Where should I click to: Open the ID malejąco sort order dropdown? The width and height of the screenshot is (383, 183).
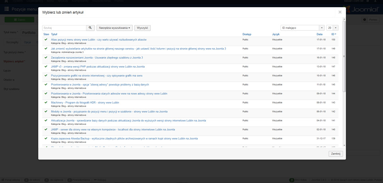click(x=302, y=28)
